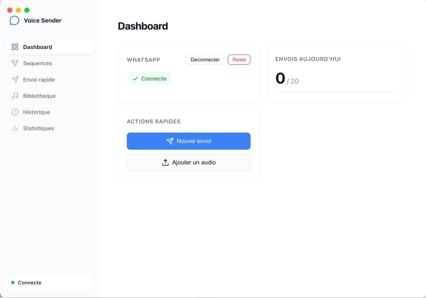Click the paper plane icon inside Nouvel envoi

[170, 141]
